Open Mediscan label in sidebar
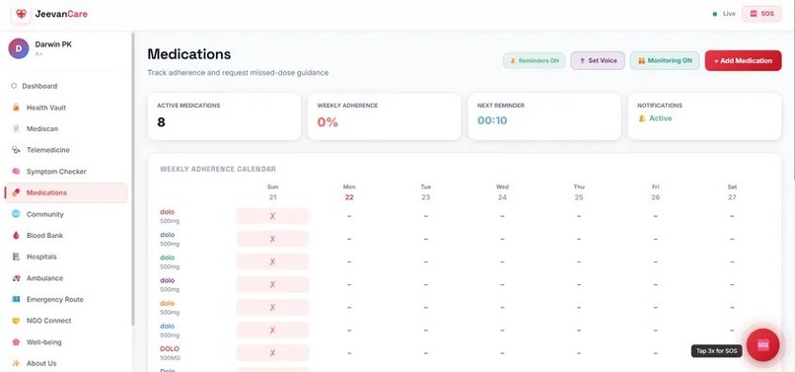Screen dimensions: 795x372 click(x=42, y=129)
